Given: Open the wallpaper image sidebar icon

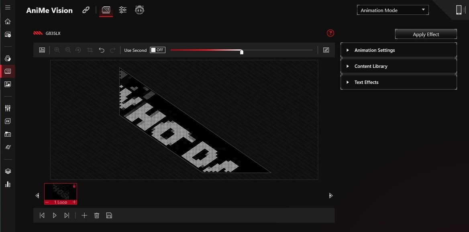Looking at the screenshot, I should 8,84.
